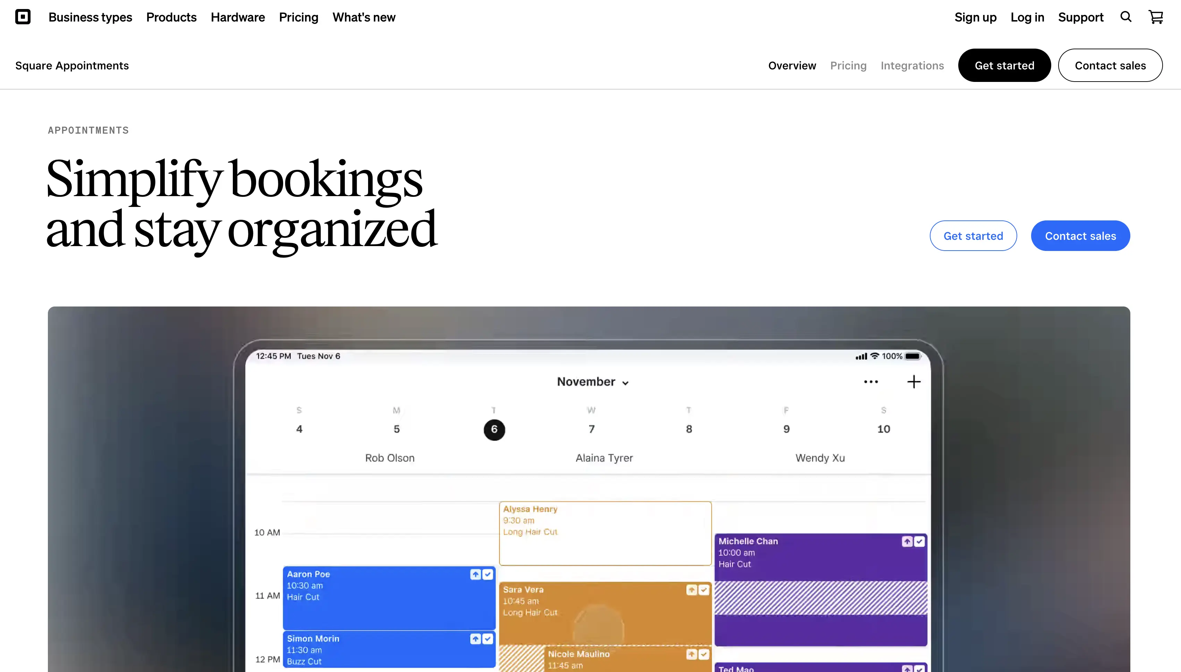Select Sunday 4 in the calendar week
The width and height of the screenshot is (1181, 672).
[x=299, y=429]
